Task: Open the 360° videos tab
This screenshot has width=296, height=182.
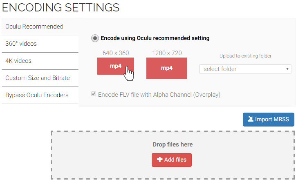Action: (x=40, y=44)
